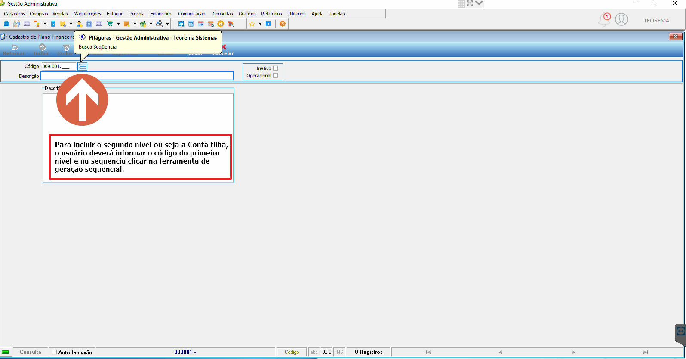
Task: Open the user profile avatar icon
Action: (x=621, y=19)
